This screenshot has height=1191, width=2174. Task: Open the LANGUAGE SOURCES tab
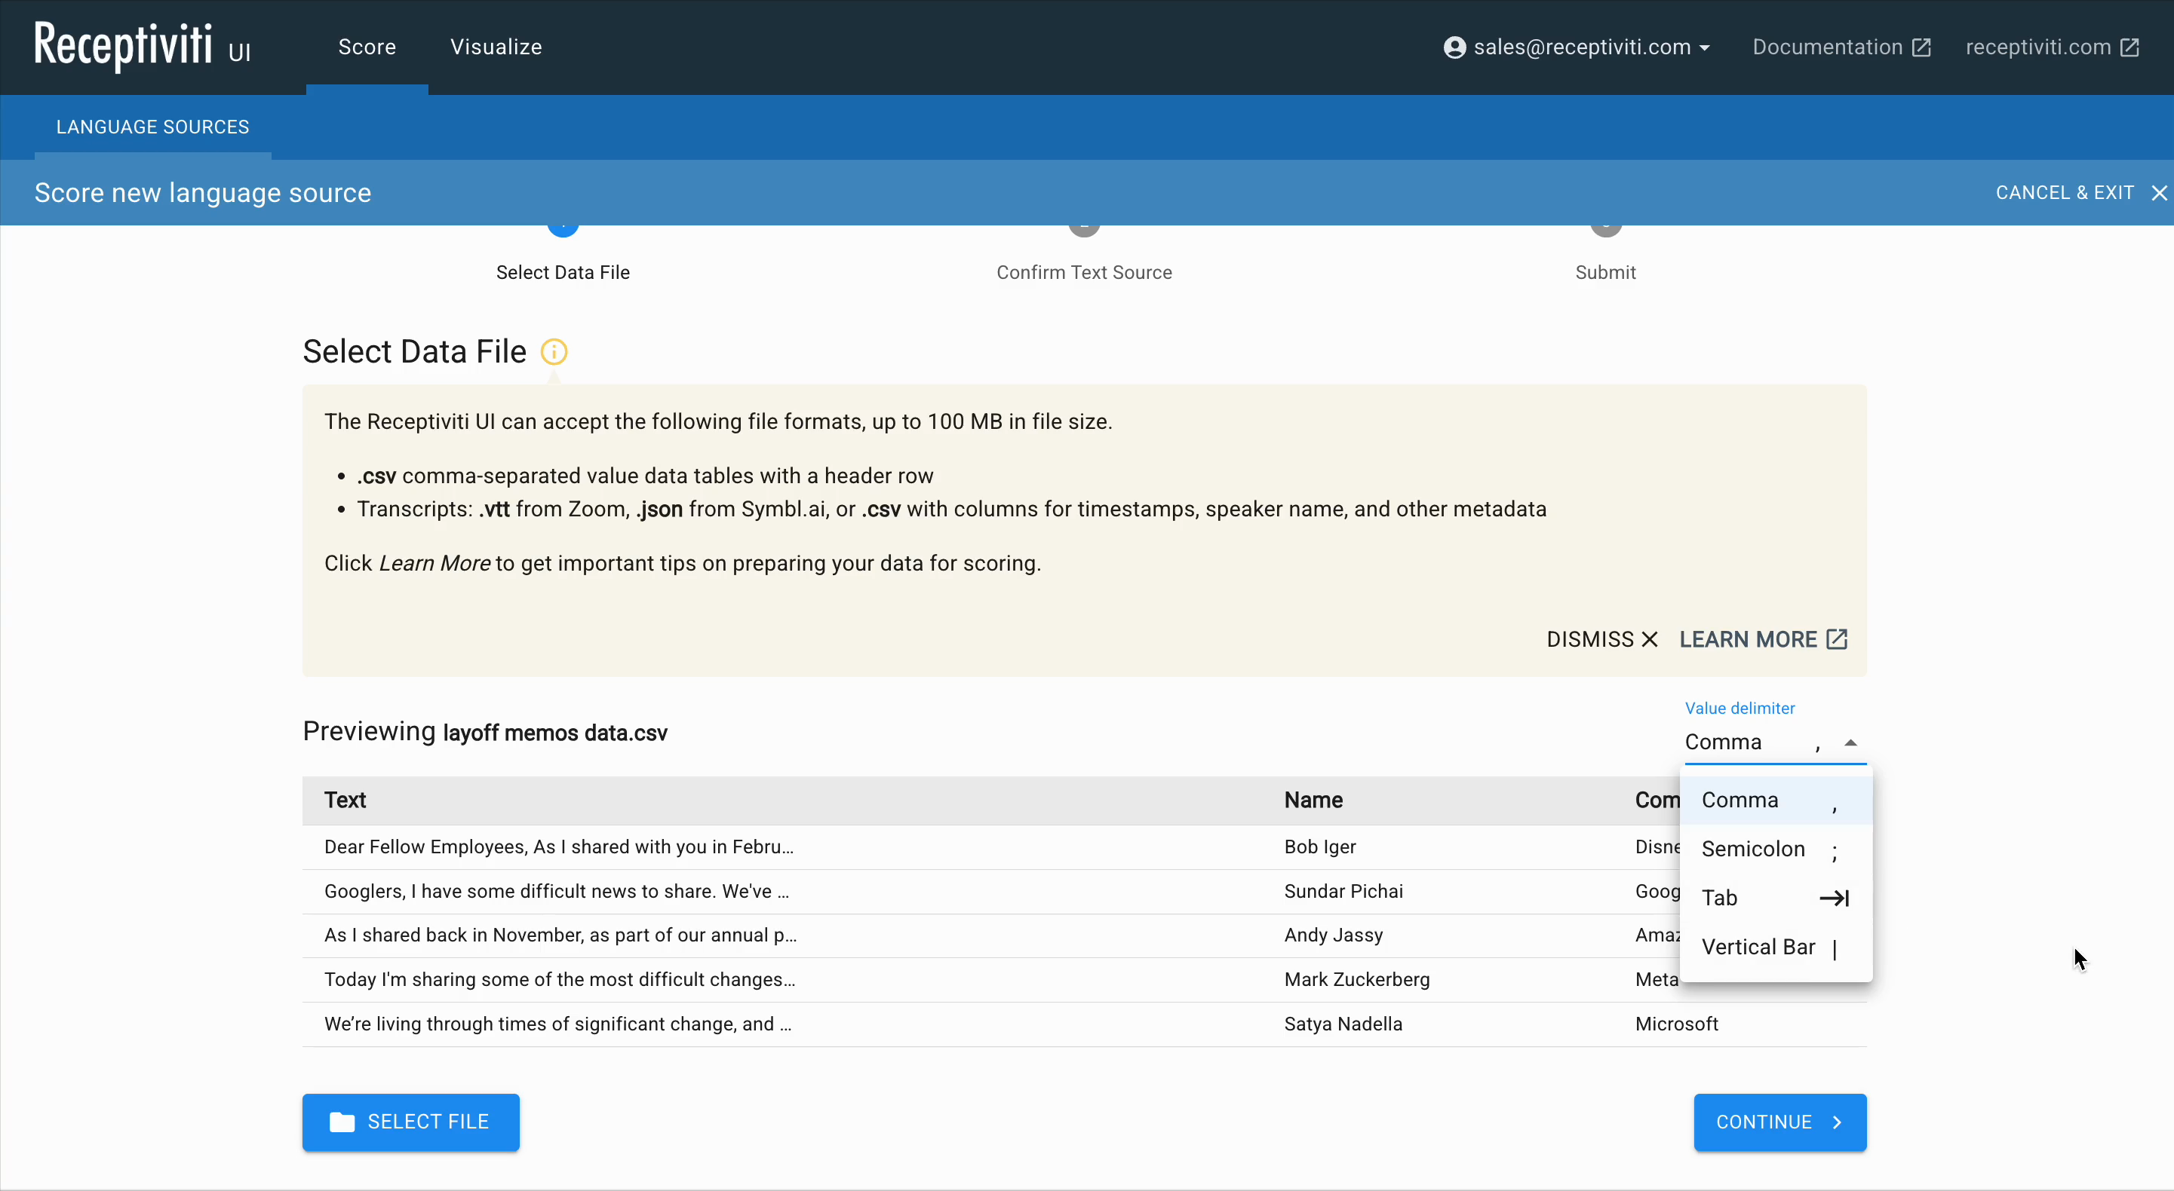pos(153,127)
